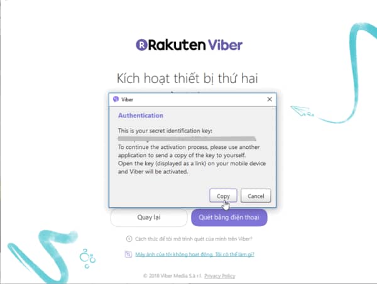This screenshot has height=284, width=377.
Task: Go back with the Quay lại button
Action: [x=149, y=217]
